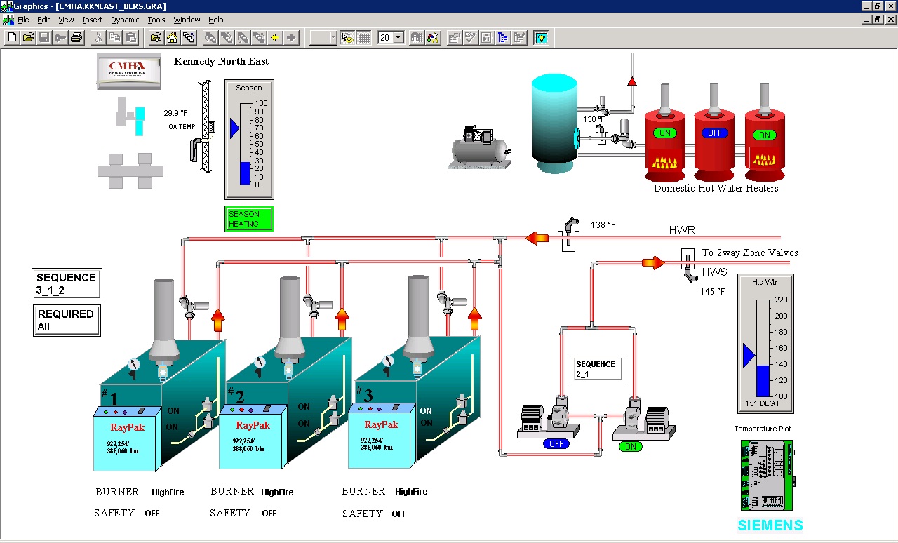Open the empty combo box in toolbar
This screenshot has height=543, width=898.
(x=323, y=38)
